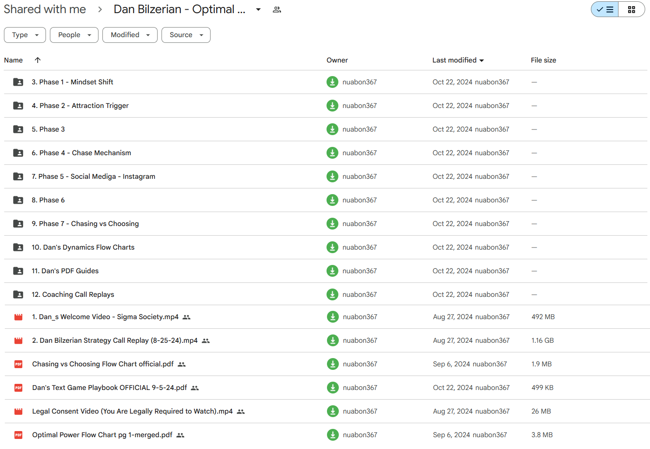The width and height of the screenshot is (650, 449).
Task: Select '4. Phase 2 - Attraction Trigger' folder name
Action: [80, 105]
